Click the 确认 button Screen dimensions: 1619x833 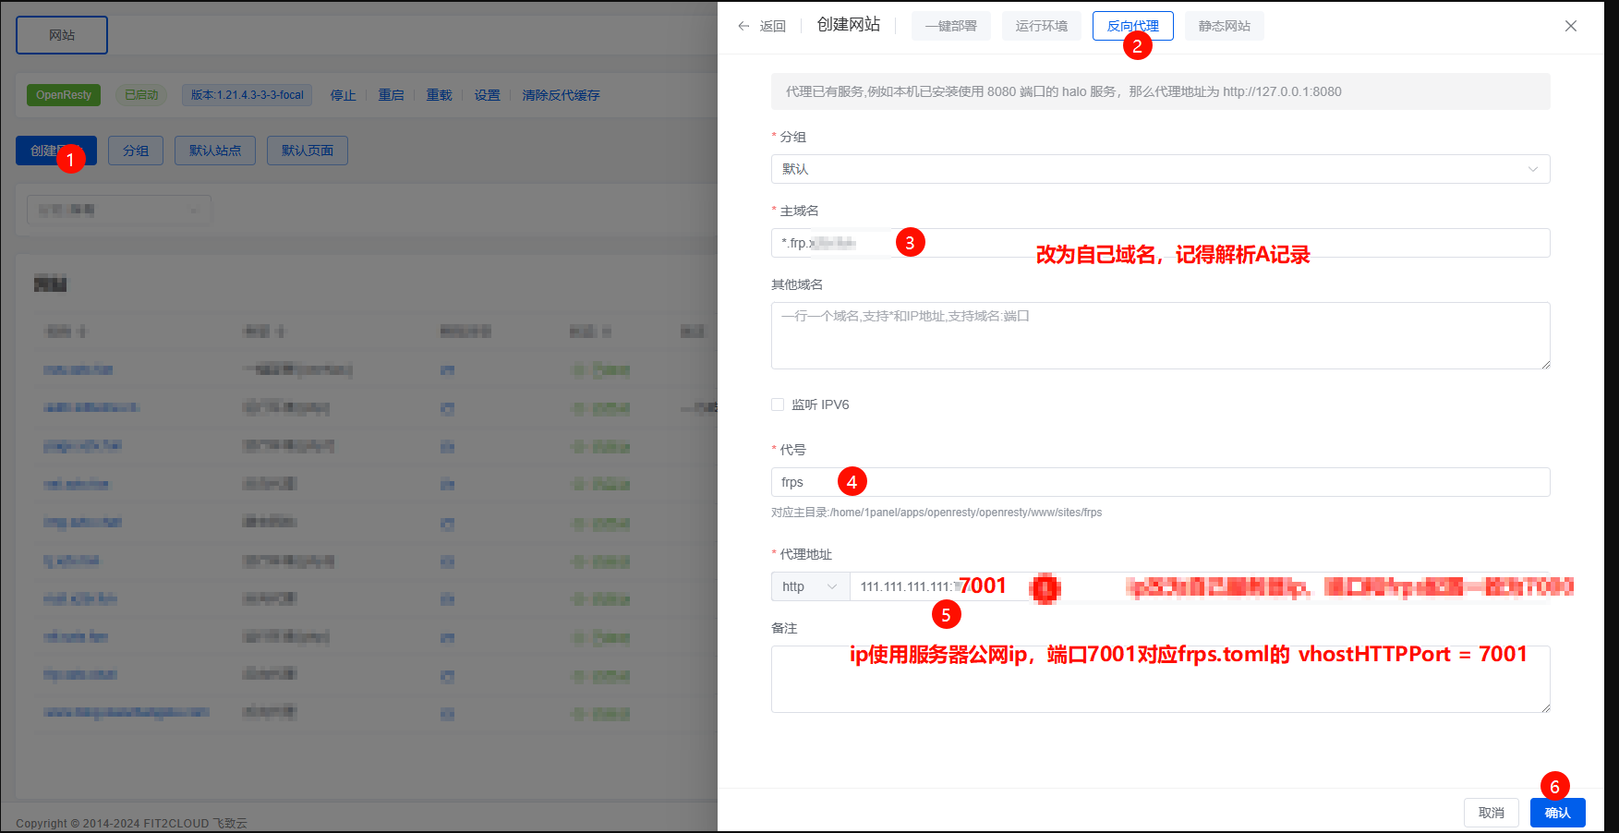click(1557, 813)
